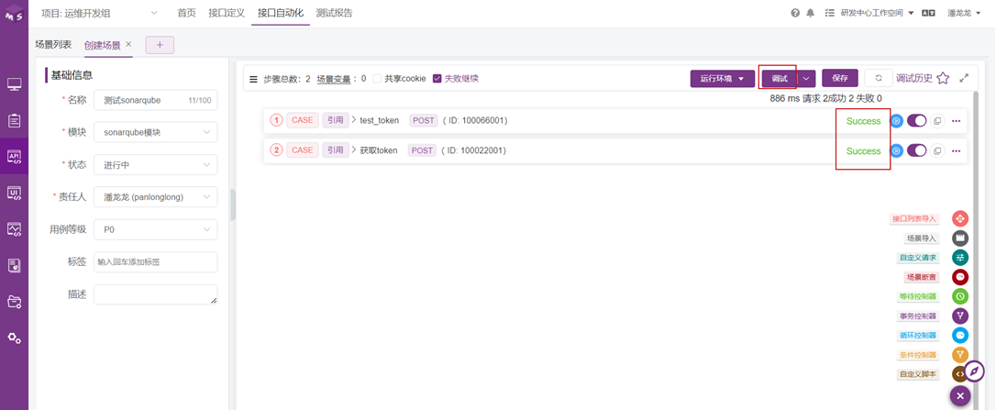Run the test_token step play icon
Viewport: 996px width, 410px height.
896,121
